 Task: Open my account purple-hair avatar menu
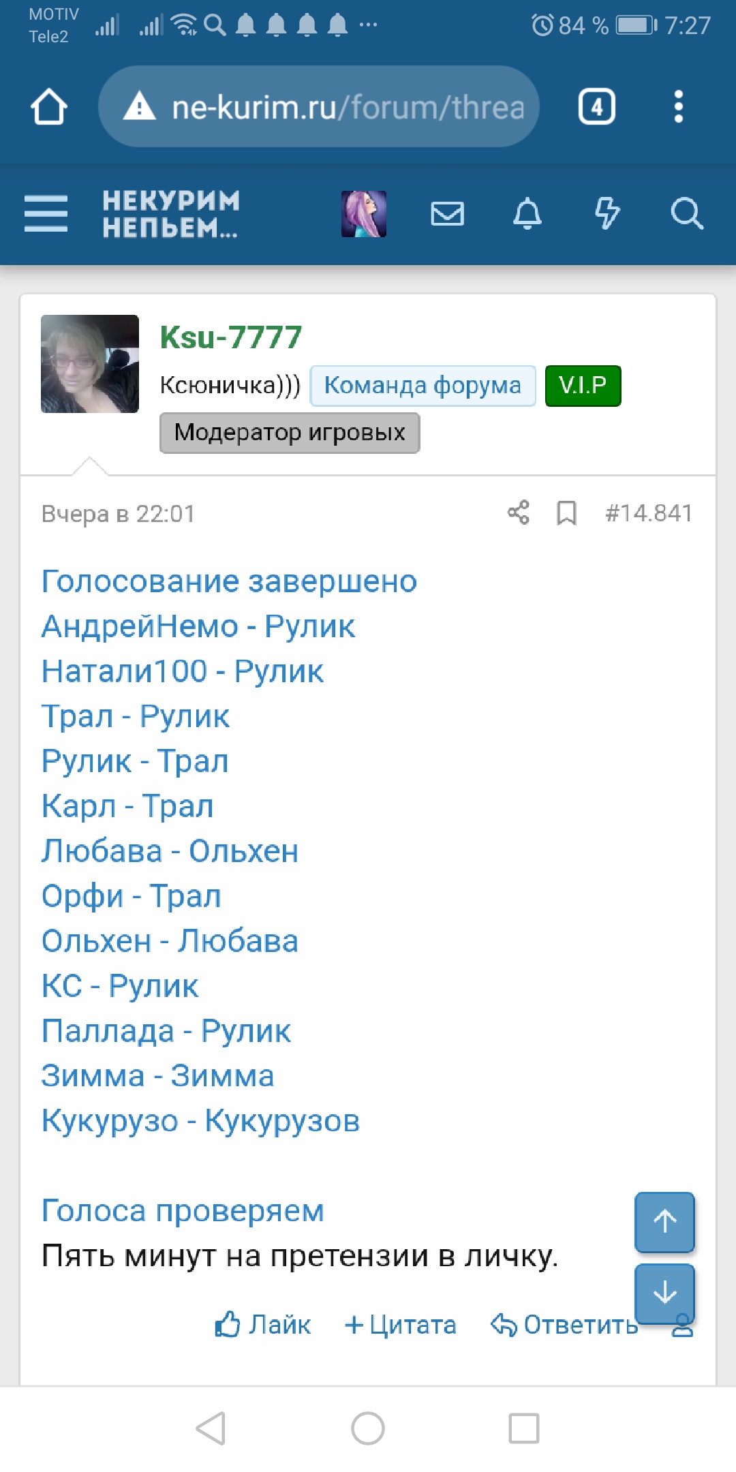pyautogui.click(x=364, y=214)
